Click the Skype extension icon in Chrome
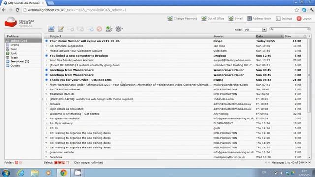The height and width of the screenshot is (177, 315). coord(304,10)
